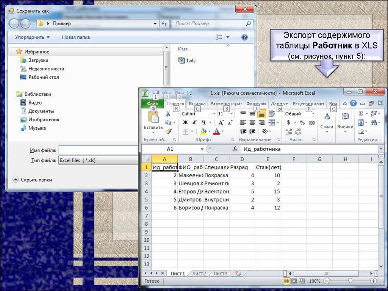The width and height of the screenshot is (388, 291).
Task: Switch to Лист2 sheet tab
Action: tap(199, 273)
